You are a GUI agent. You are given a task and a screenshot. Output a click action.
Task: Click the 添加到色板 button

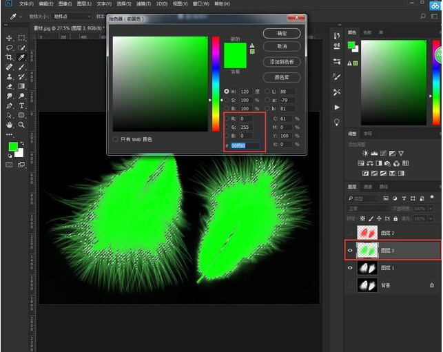point(282,62)
